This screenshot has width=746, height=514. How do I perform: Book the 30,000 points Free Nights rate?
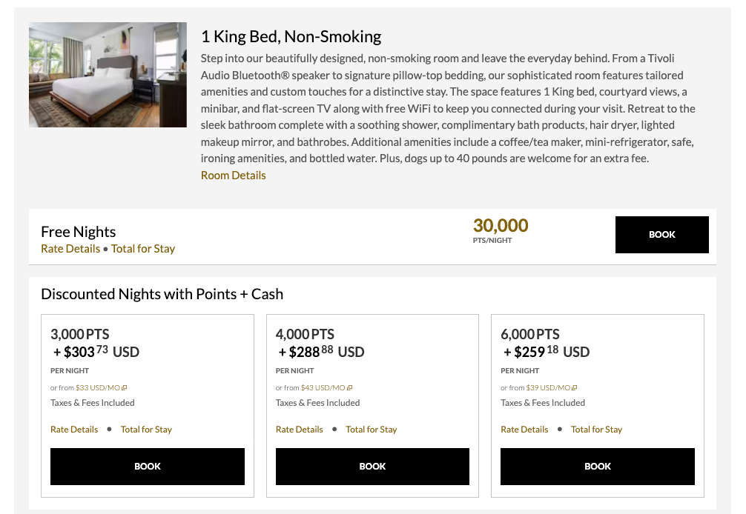coord(661,235)
